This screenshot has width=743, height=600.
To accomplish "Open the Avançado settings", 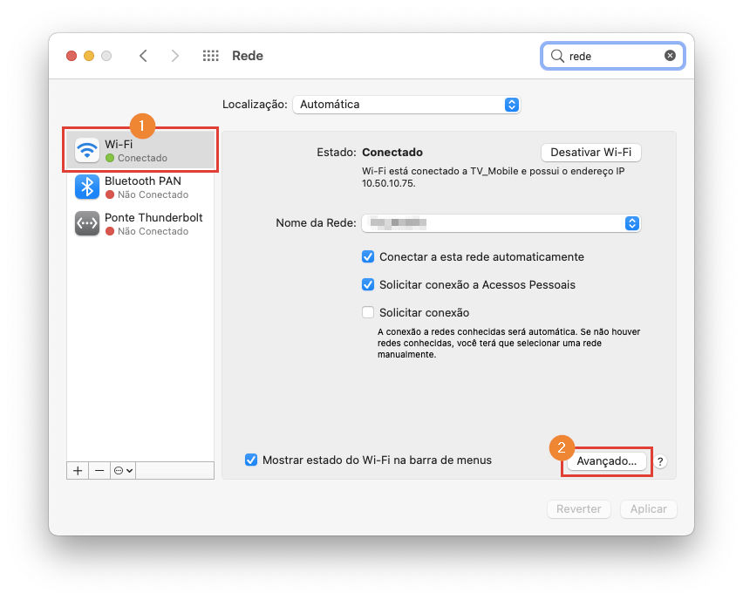I will coord(607,461).
